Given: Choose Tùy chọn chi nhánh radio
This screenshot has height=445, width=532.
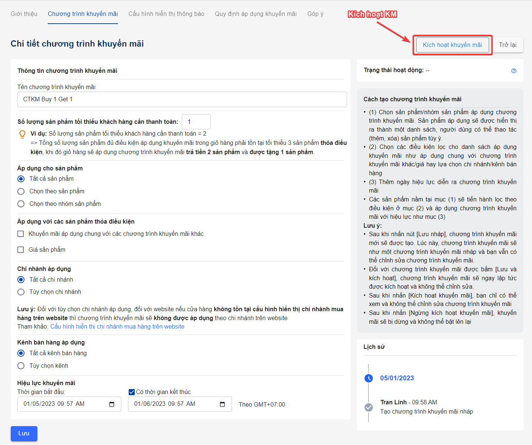Looking at the screenshot, I should tap(21, 292).
